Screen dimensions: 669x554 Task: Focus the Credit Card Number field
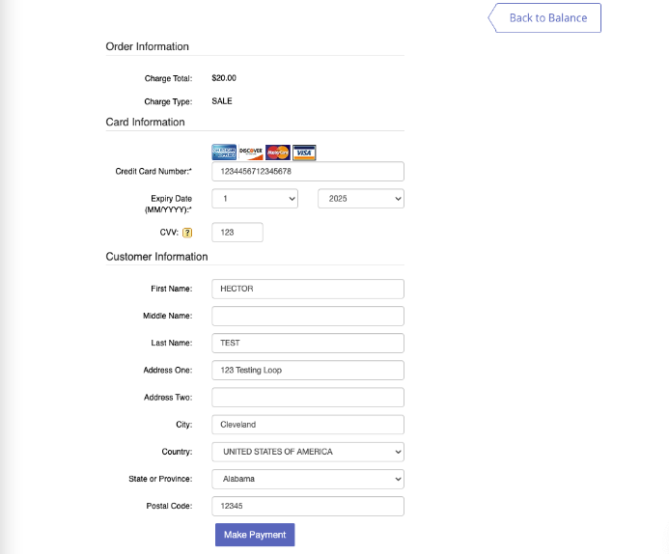[308, 172]
